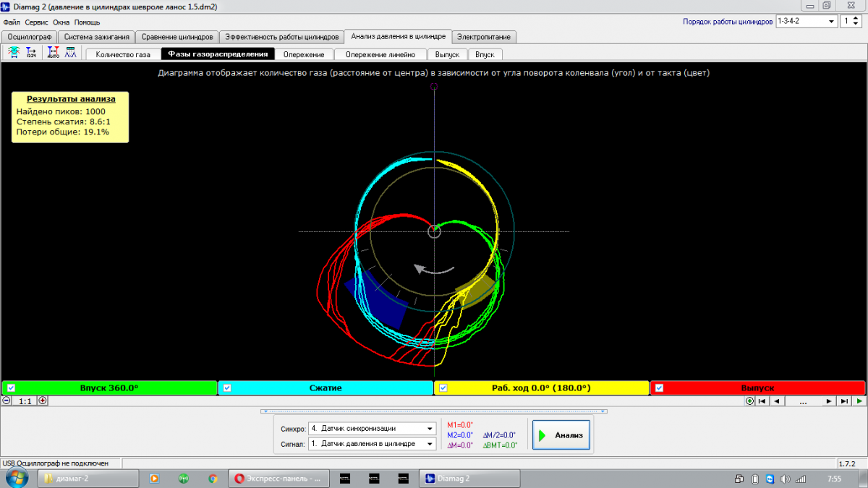Expand the cylinder firing order dropdown
The height and width of the screenshot is (488, 868).
(x=832, y=22)
